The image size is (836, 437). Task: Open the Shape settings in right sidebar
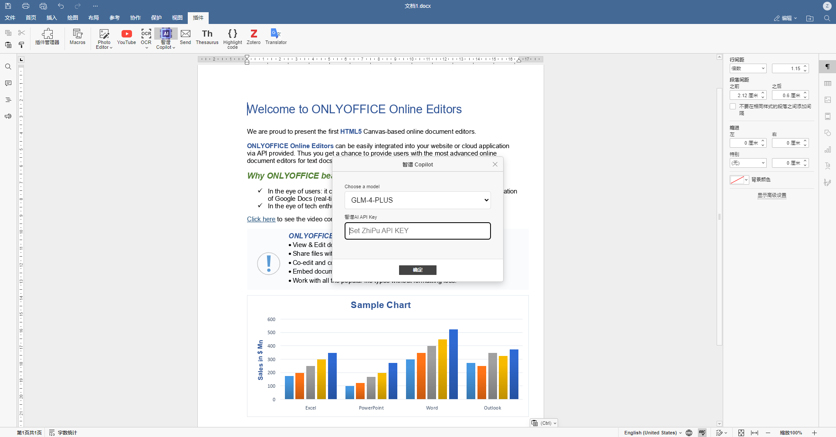[828, 133]
